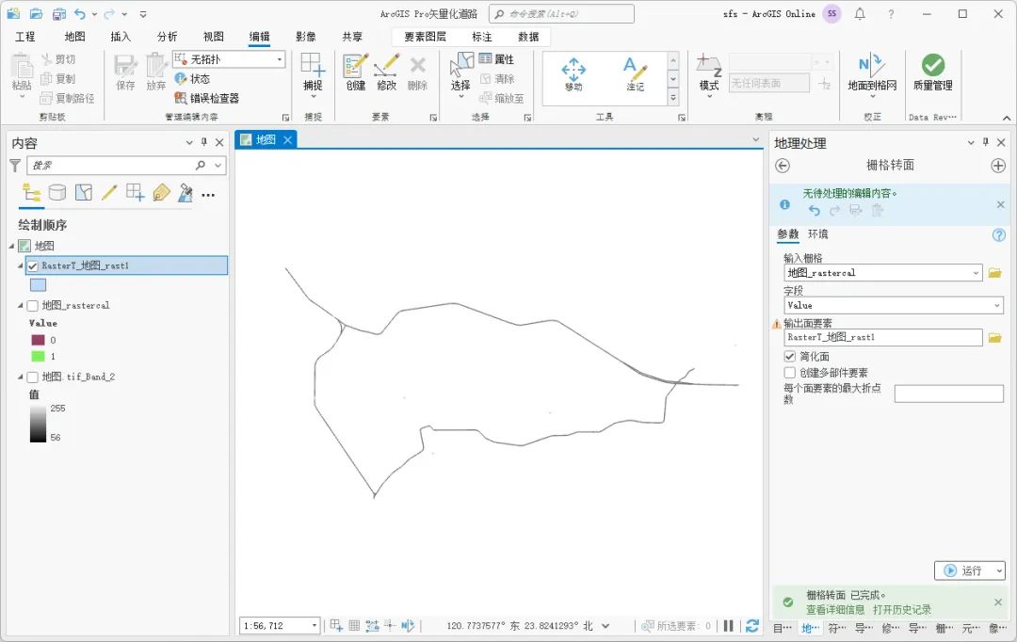Viewport: 1017px width, 642px height.
Task: Open 质量管理 (Data Reviewer) tool
Action: pos(932,72)
